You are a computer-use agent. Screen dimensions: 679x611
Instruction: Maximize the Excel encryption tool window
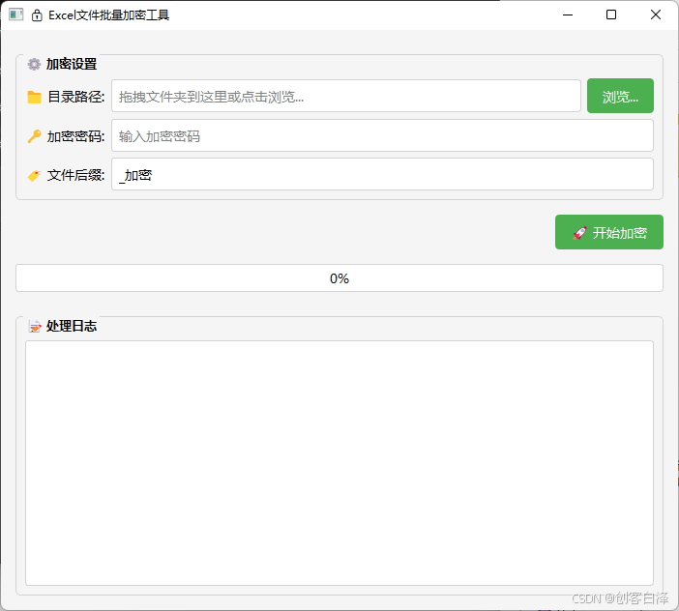[611, 15]
